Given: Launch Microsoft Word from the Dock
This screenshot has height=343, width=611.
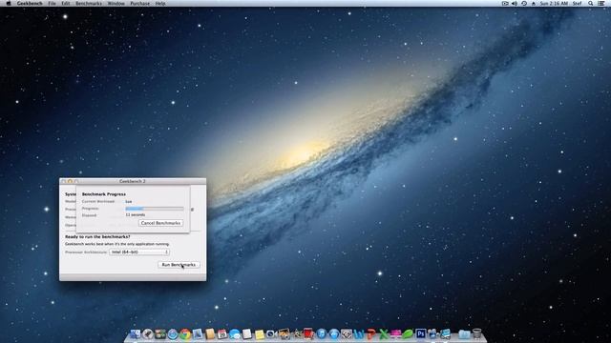Looking at the screenshot, I should click(x=359, y=333).
